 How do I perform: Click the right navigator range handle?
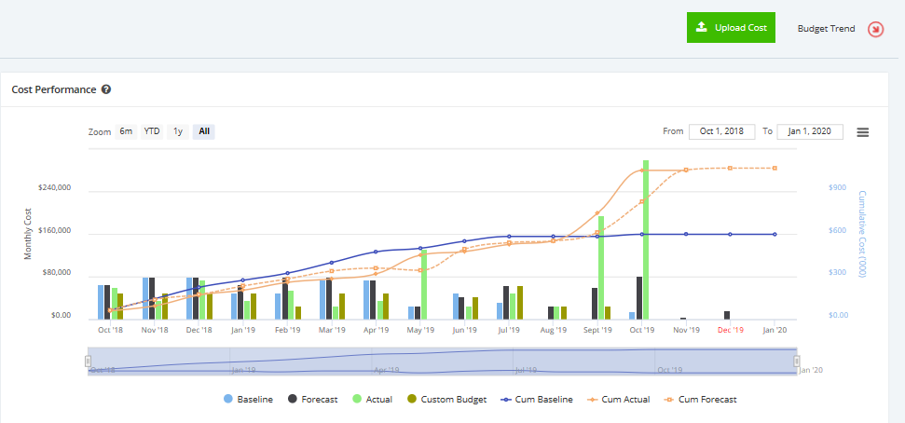(x=797, y=362)
